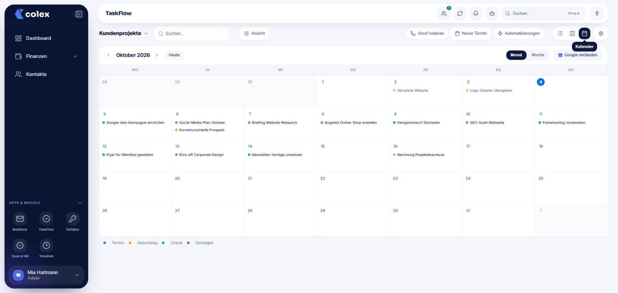Open Automatisierungen
The width and height of the screenshot is (618, 293).
pyautogui.click(x=519, y=33)
